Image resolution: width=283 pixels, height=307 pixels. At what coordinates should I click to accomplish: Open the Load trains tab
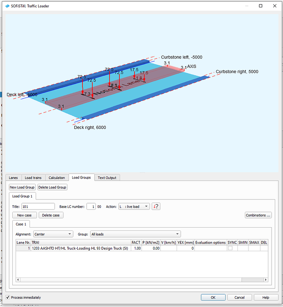coord(33,178)
